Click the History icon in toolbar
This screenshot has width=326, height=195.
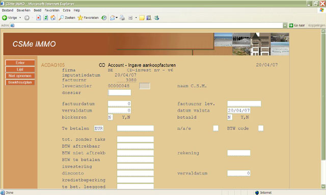coord(104,18)
